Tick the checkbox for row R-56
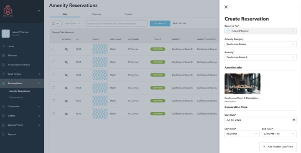 54,49
